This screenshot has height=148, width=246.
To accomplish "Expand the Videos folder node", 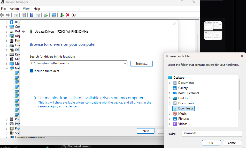I will tap(170, 124).
